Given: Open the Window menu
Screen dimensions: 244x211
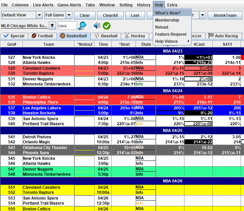Looking at the screenshot, I should point(107,5).
